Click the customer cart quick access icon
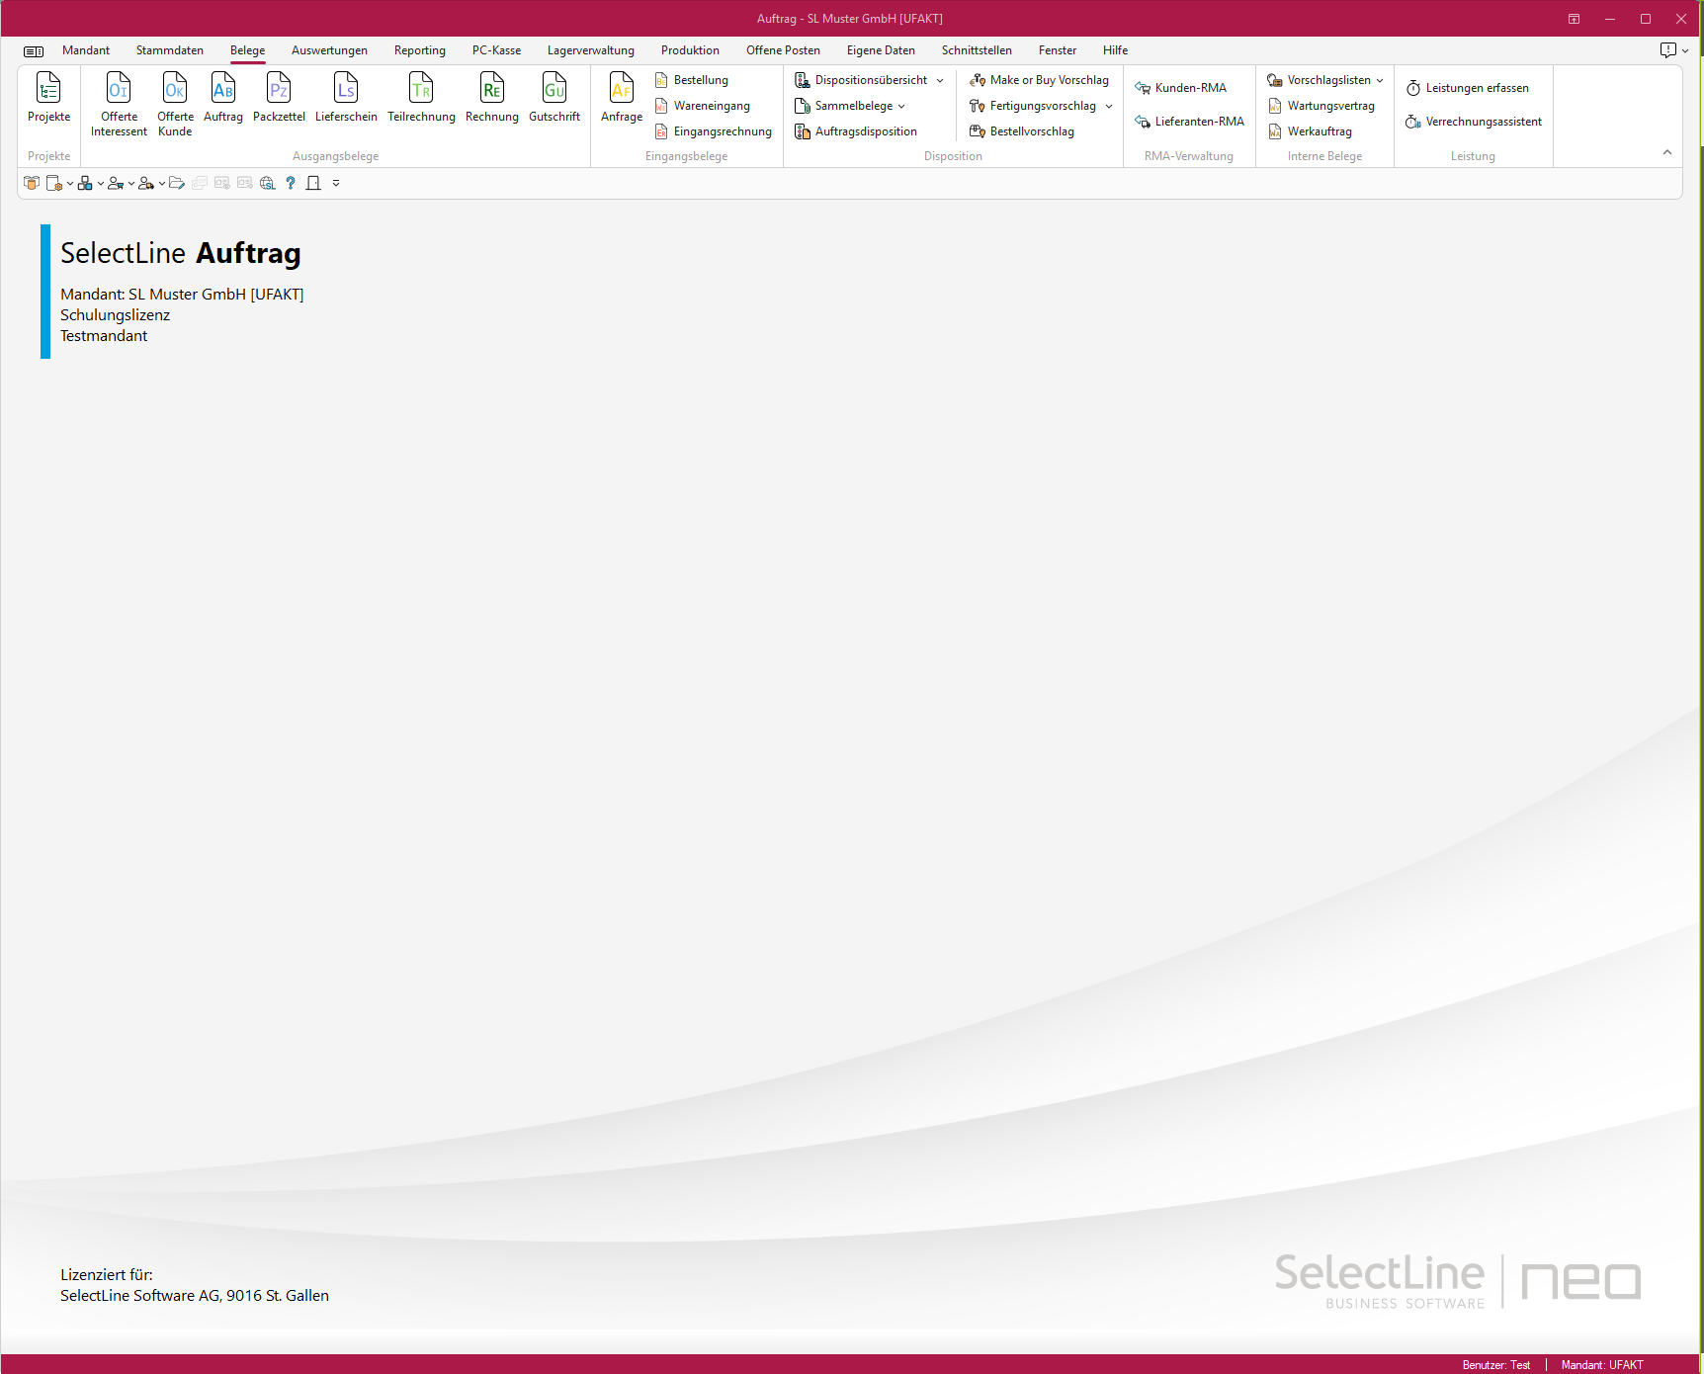Image resolution: width=1704 pixels, height=1374 pixels. click(x=116, y=183)
